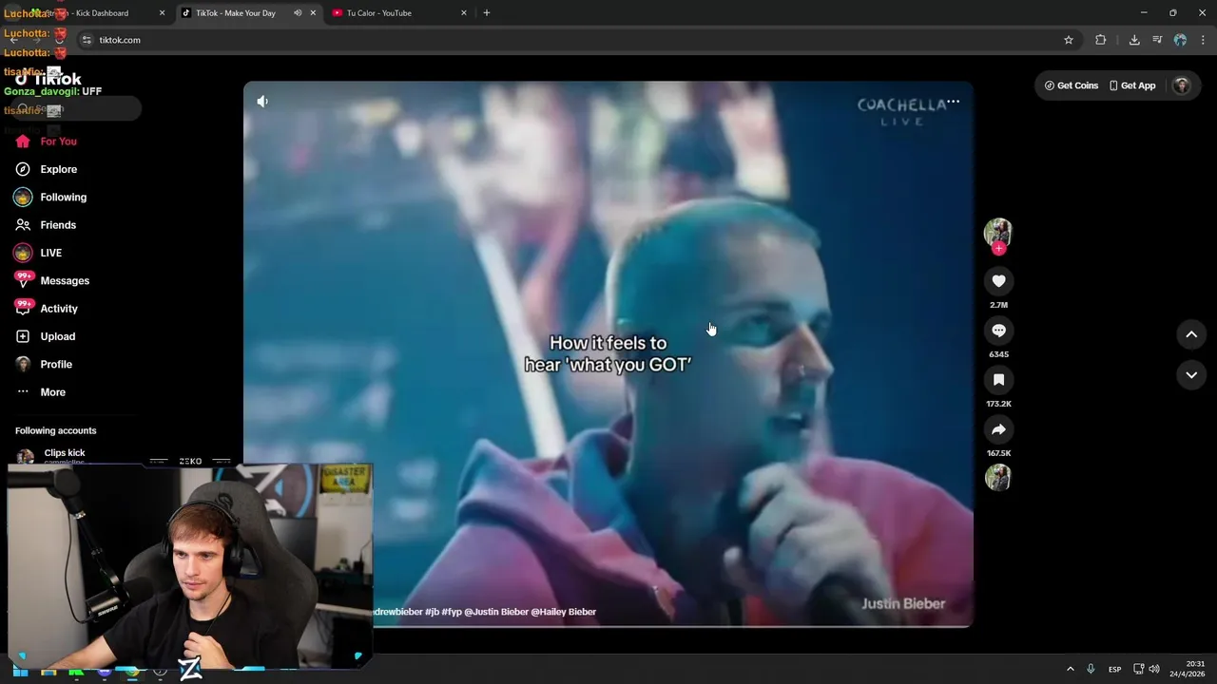Click the Upload plus-square icon

coord(23,336)
